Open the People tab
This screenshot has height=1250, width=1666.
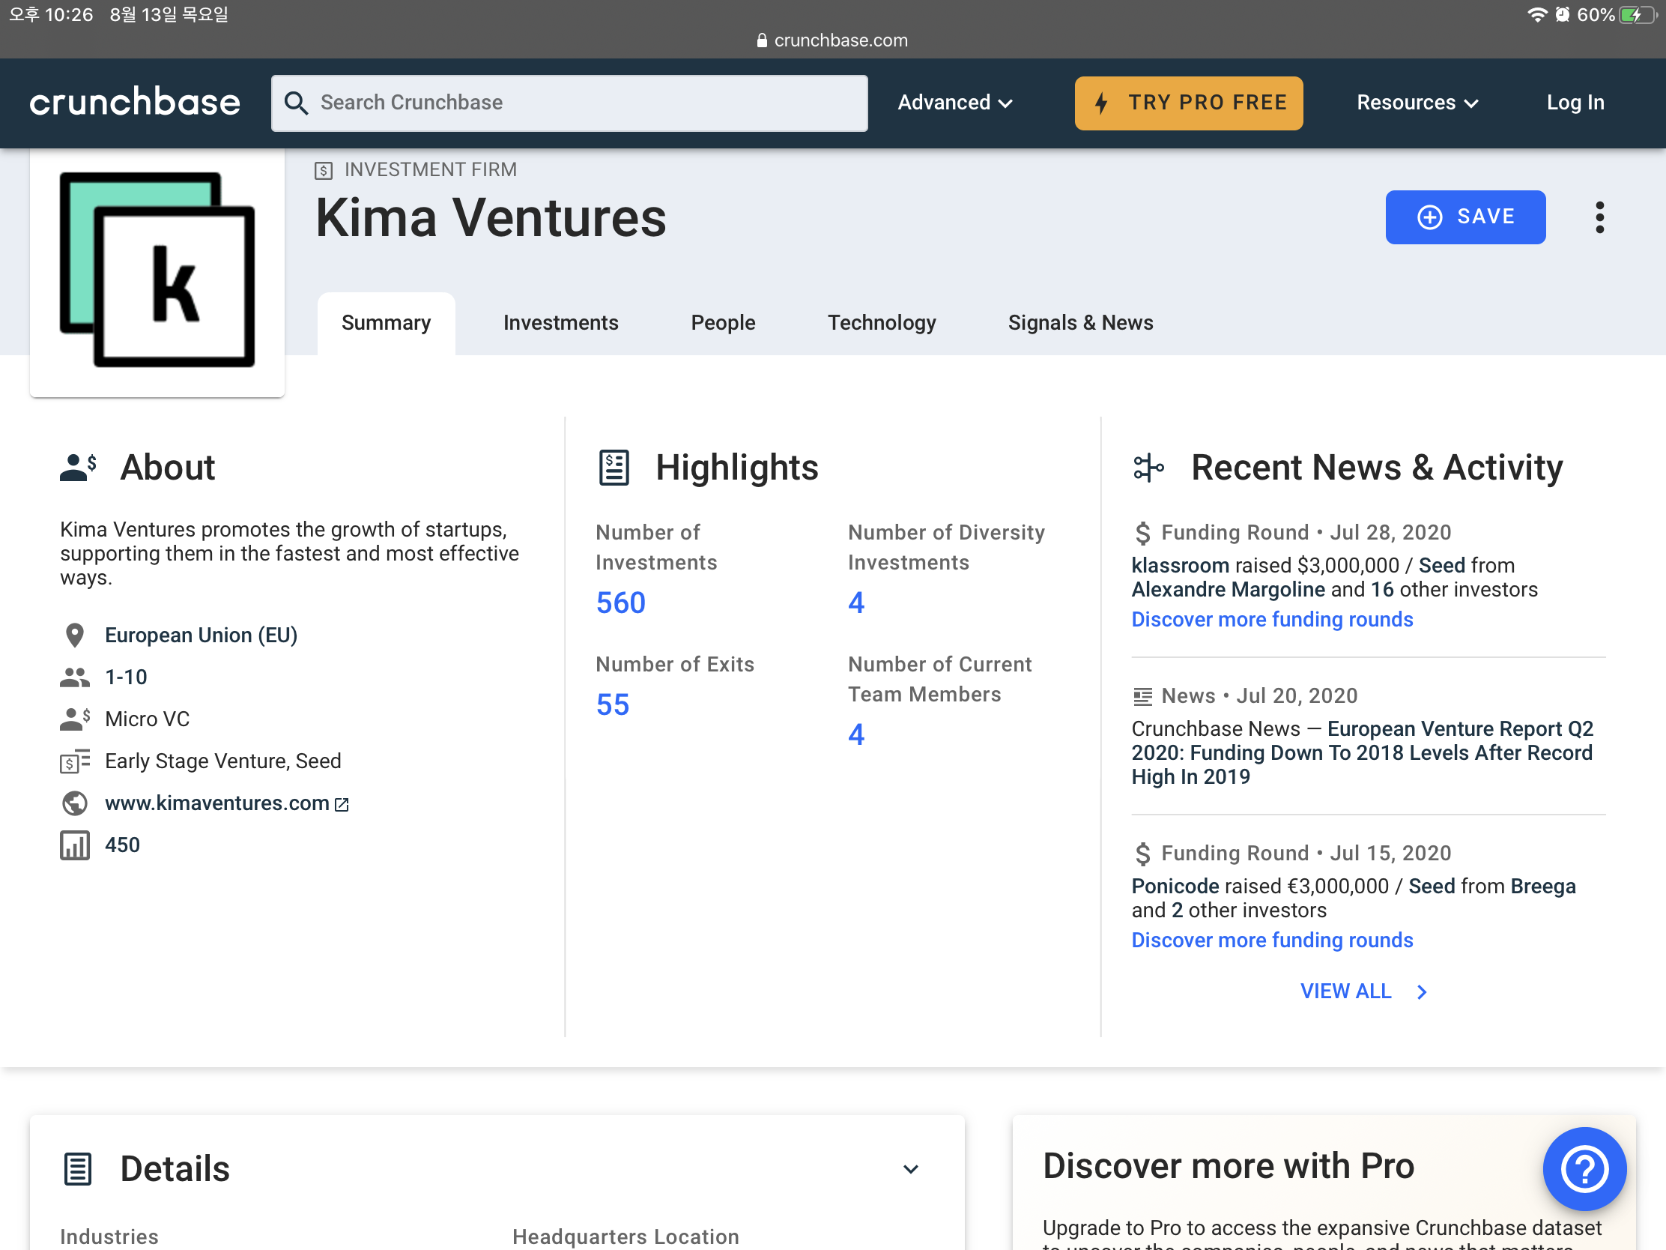(723, 323)
